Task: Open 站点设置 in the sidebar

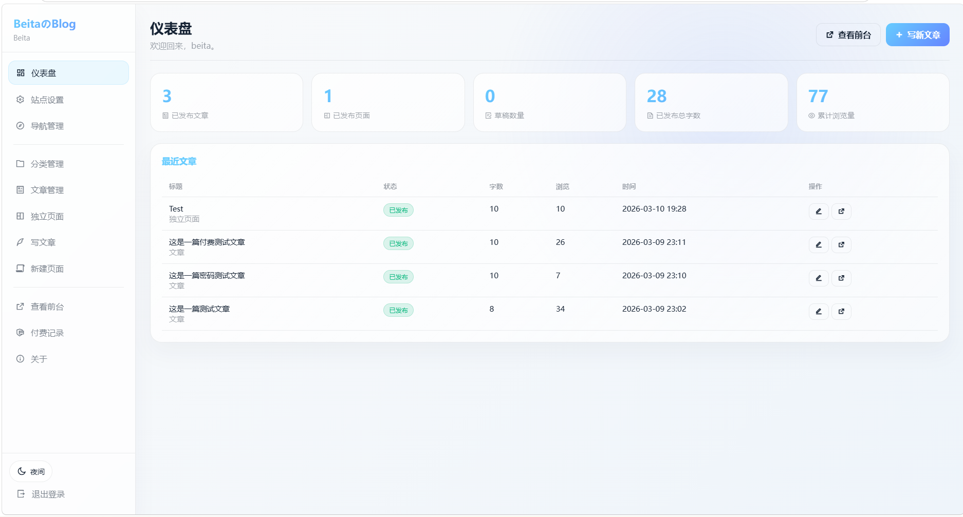Action: pos(47,100)
